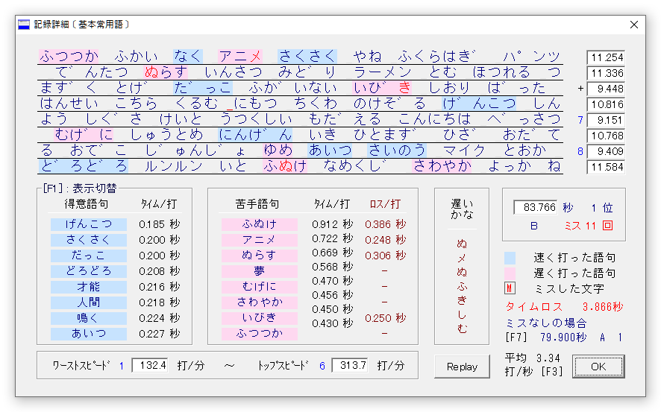Click the ミスなしの場合 label

(546, 323)
